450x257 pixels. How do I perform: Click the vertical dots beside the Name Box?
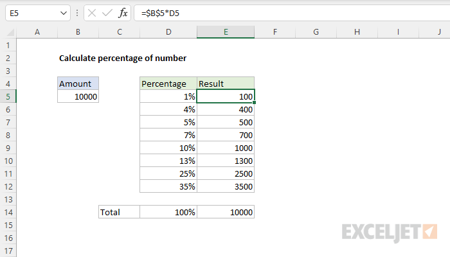coord(76,13)
